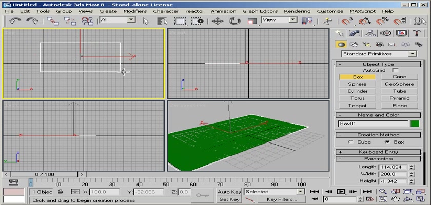Click the Length spinner arrows
The image size is (431, 205).
tap(411, 167)
